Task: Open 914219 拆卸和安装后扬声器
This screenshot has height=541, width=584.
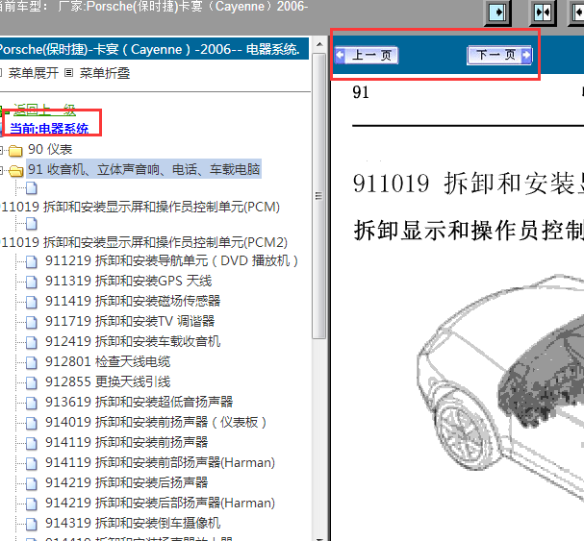Action: (127, 482)
